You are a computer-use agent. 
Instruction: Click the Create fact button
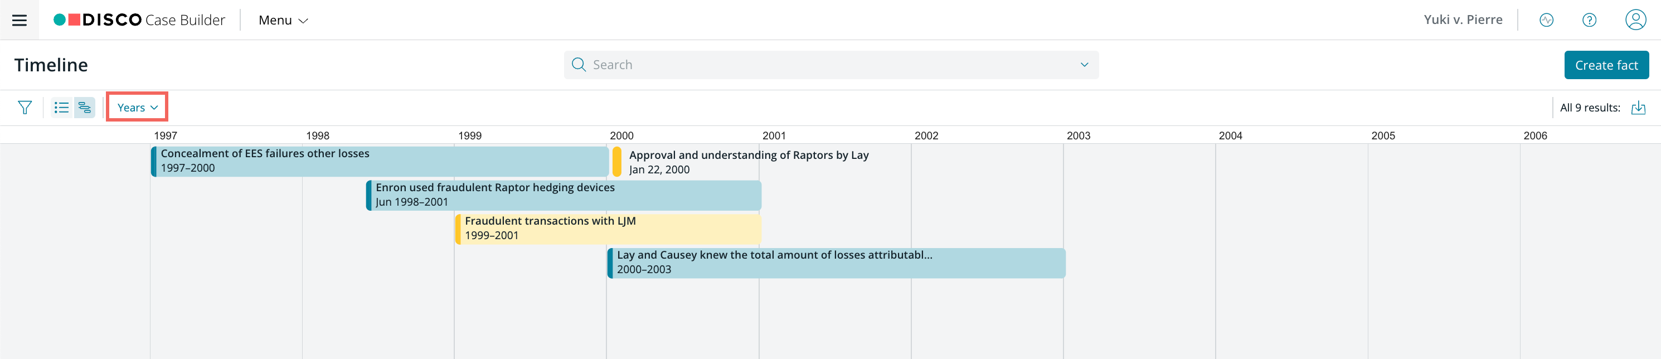tap(1606, 65)
